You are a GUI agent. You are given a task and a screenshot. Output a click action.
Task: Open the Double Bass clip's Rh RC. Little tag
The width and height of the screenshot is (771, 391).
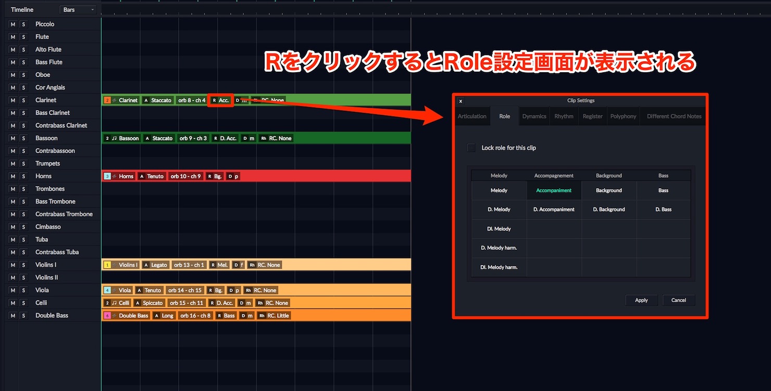(275, 316)
